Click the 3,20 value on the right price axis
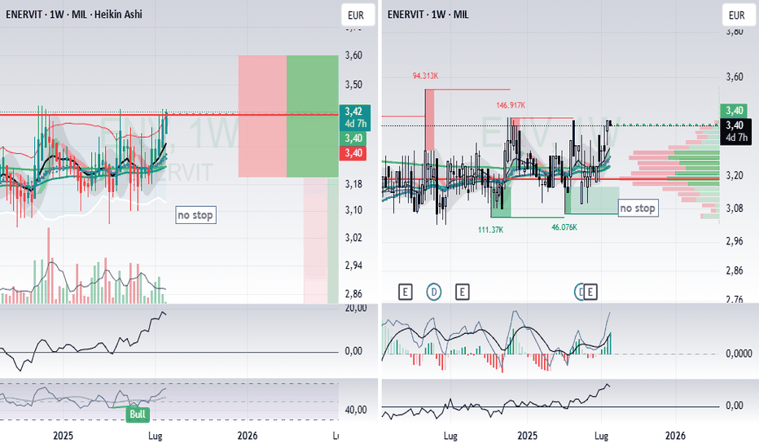The image size is (759, 448). 735,175
